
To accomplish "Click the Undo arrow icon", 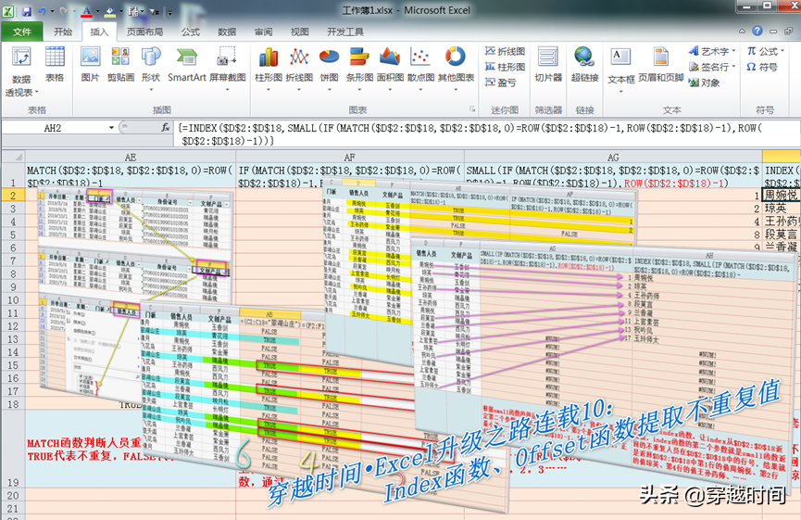I will click(43, 11).
